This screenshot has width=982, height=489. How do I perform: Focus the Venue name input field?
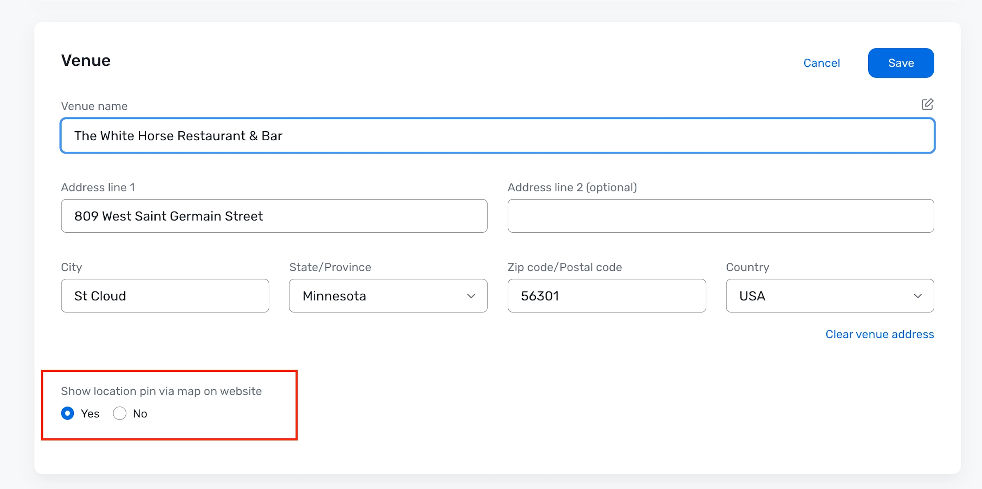click(x=497, y=135)
